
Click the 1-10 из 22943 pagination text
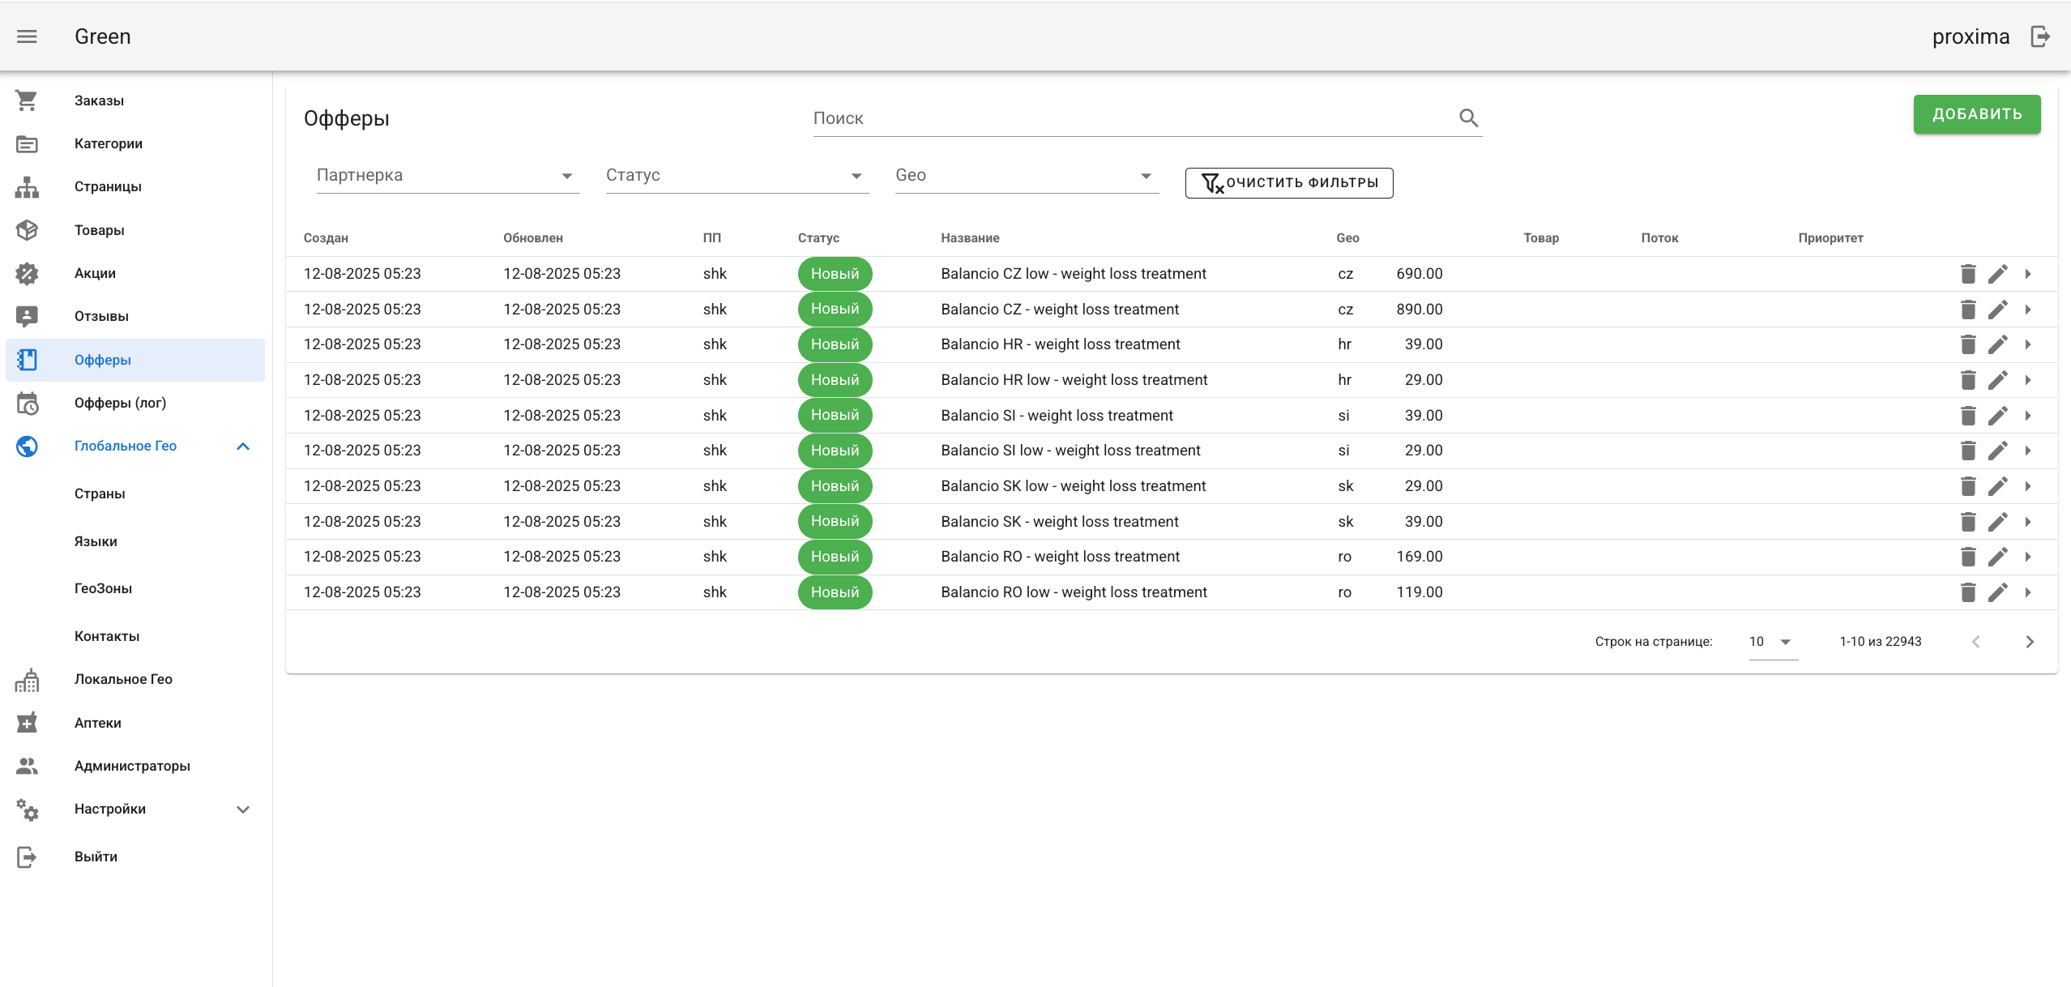coord(1880,642)
